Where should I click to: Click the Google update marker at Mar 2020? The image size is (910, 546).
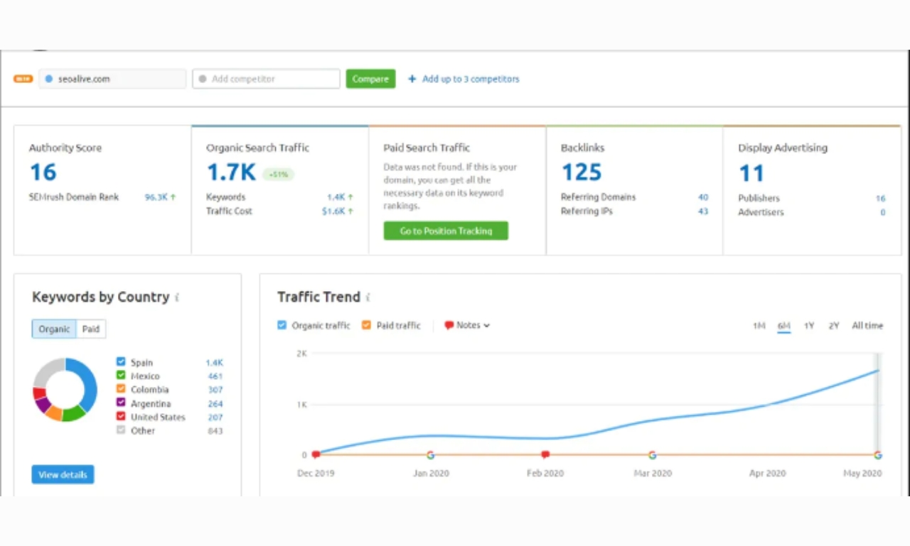[652, 454]
